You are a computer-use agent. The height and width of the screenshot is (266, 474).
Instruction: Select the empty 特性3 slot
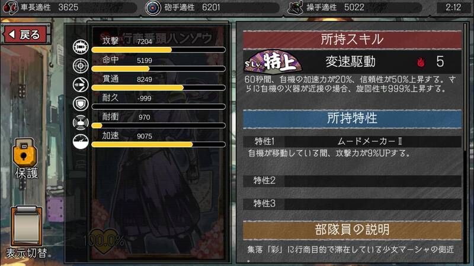coord(352,204)
